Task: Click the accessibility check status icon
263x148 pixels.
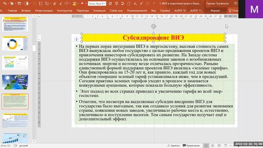Action: pyautogui.click(x=15, y=146)
